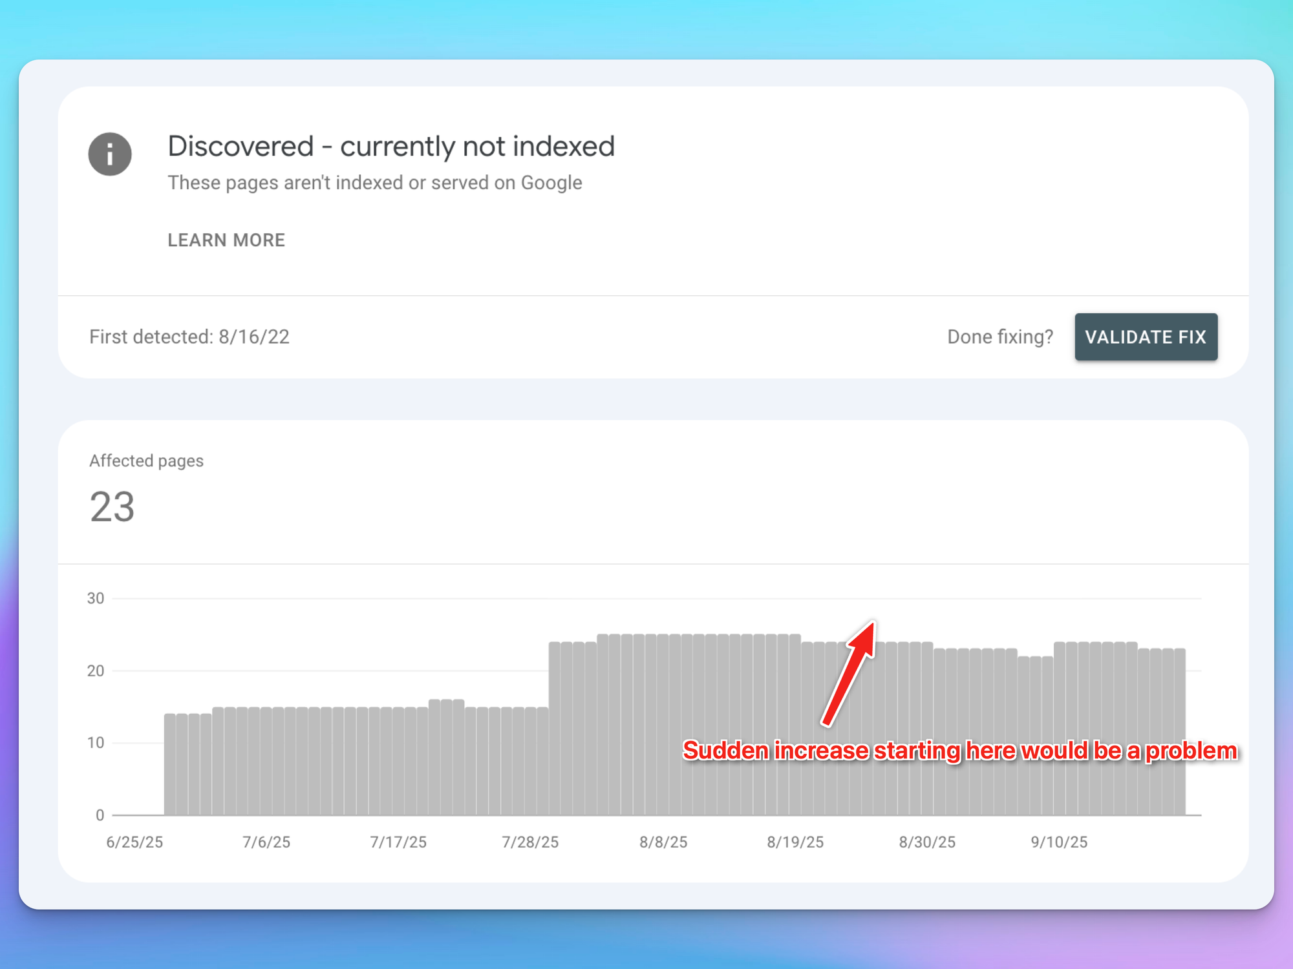
Task: Click the 'Discovered - currently not indexed' heading
Action: (x=390, y=146)
